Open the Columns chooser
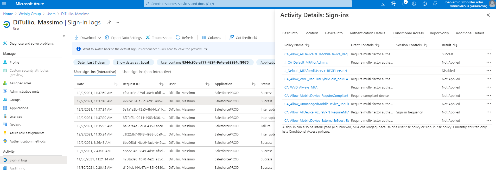This screenshot has height=170, width=496. pyautogui.click(x=211, y=38)
